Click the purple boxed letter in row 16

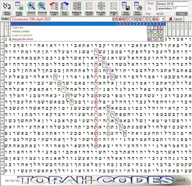tap(125, 133)
